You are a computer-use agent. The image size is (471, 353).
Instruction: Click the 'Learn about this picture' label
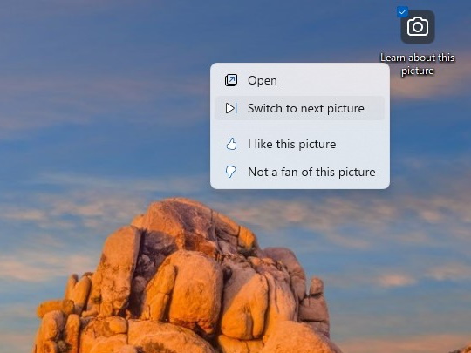[x=418, y=64]
